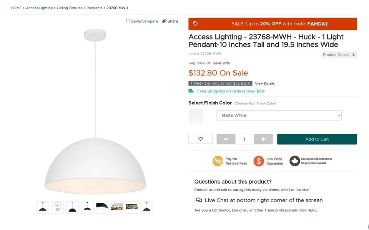Screen dimensions: 369x230
Task: Navigate to Access Lighting breadcrumb
Action: (39, 8)
